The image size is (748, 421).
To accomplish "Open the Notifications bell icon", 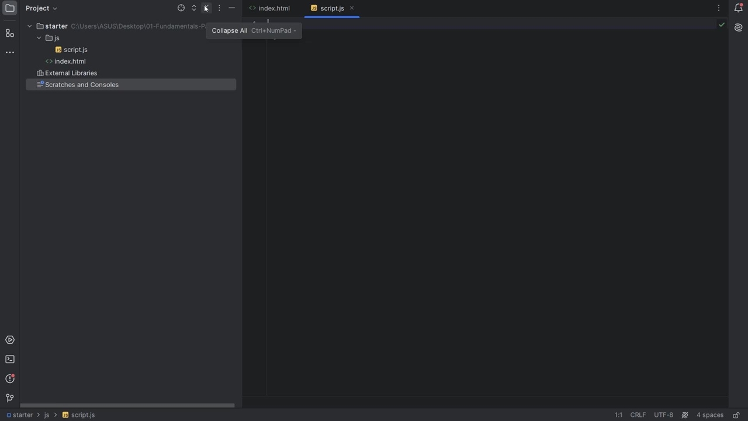I will [738, 8].
